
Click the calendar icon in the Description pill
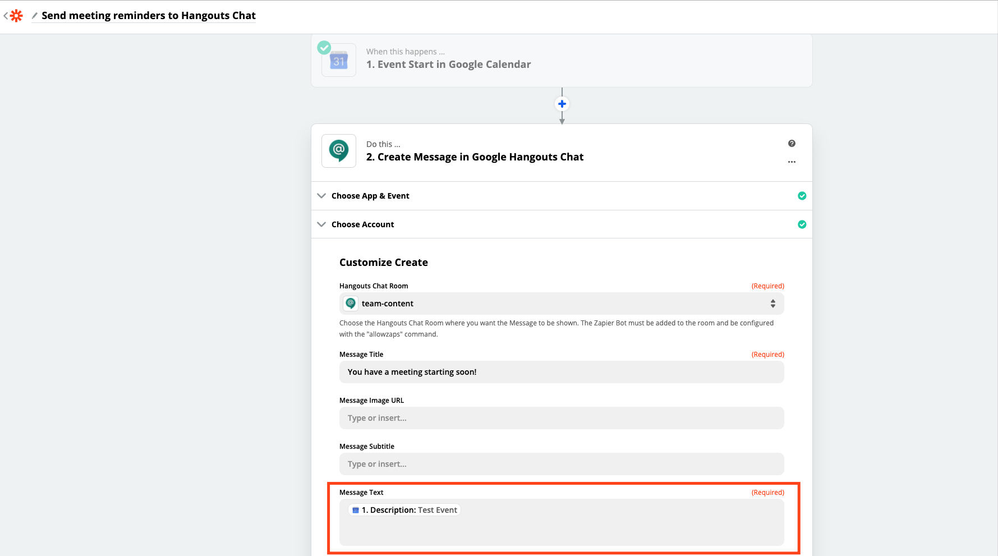point(356,510)
